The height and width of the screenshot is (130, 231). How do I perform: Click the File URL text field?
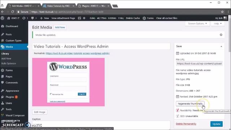pos(199,64)
